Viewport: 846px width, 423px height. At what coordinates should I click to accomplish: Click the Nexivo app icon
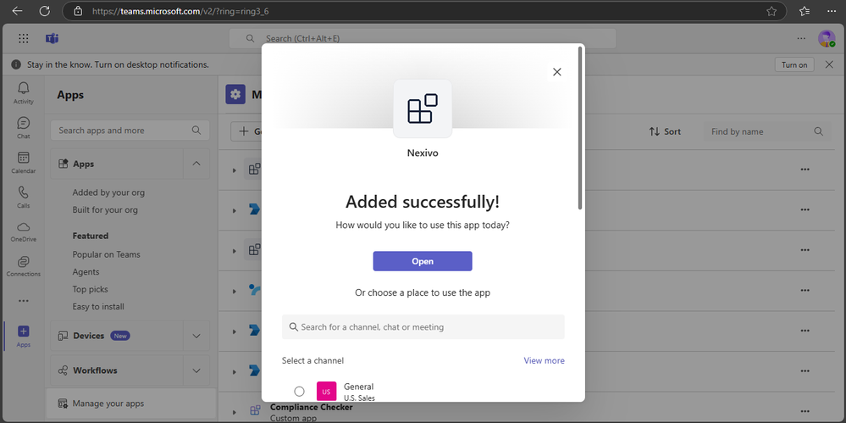[423, 109]
